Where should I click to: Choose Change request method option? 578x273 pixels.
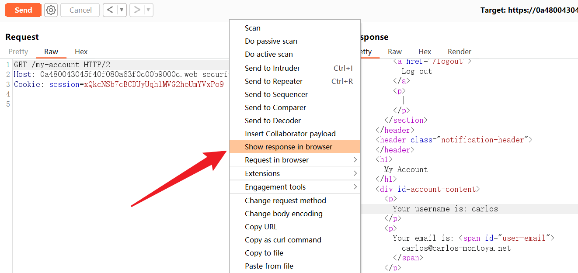(285, 200)
